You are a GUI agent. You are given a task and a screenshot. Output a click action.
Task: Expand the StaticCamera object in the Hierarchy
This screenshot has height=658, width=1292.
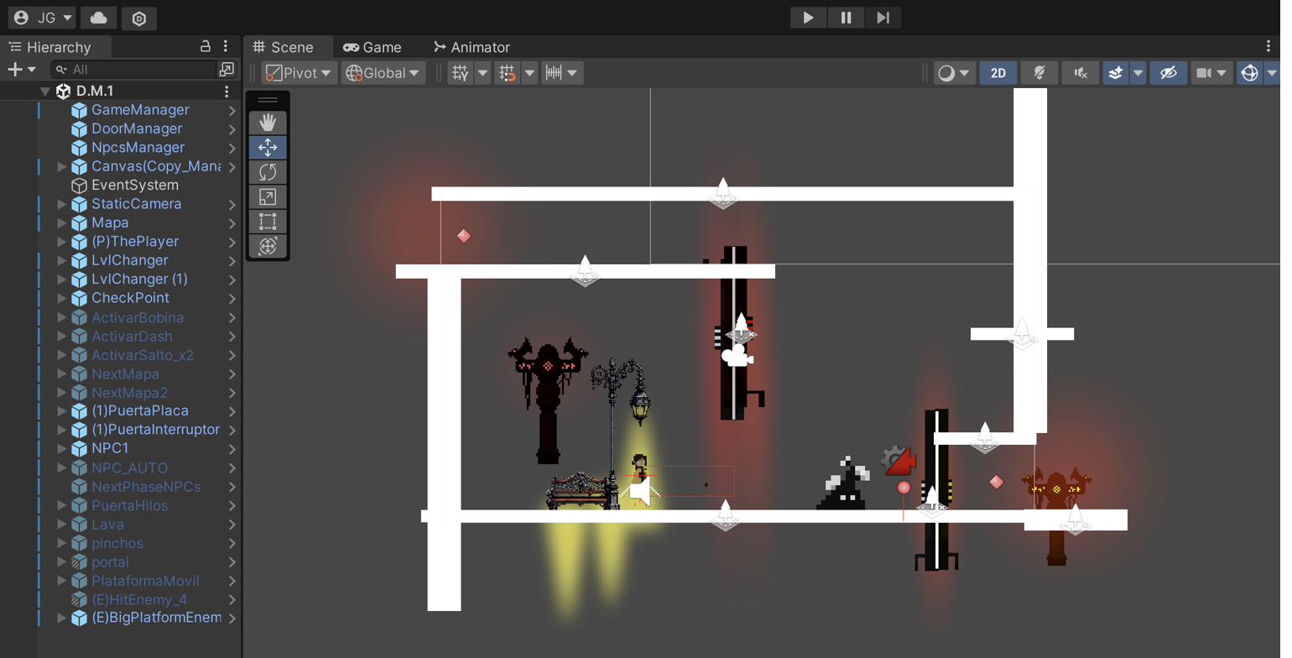point(61,204)
